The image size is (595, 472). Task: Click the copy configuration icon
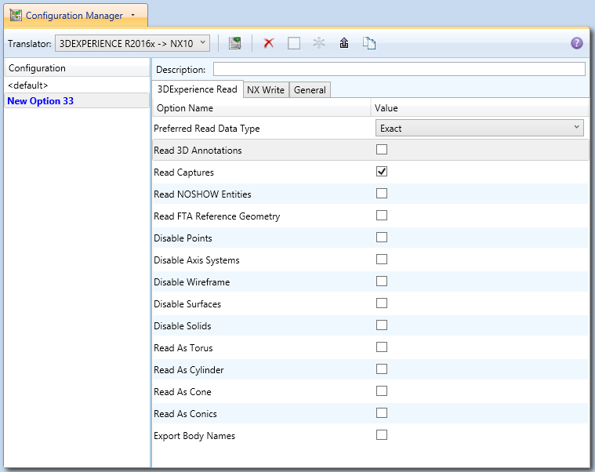click(x=369, y=43)
